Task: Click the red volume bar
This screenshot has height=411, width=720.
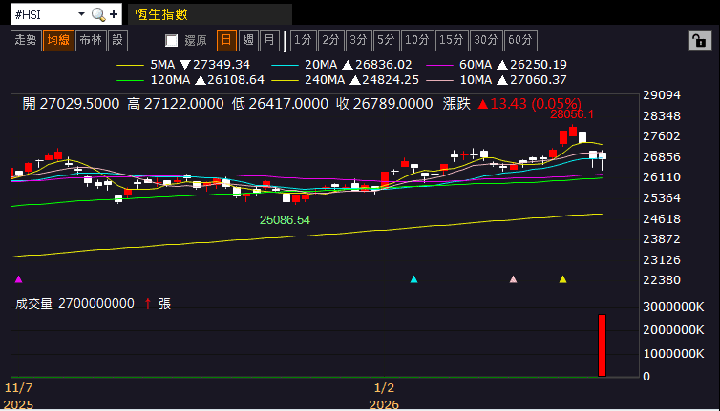Action: [602, 345]
